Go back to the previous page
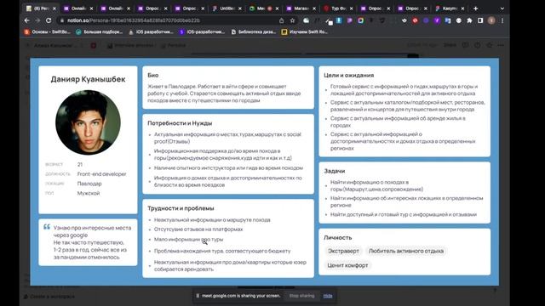The width and height of the screenshot is (545, 306). point(27,20)
